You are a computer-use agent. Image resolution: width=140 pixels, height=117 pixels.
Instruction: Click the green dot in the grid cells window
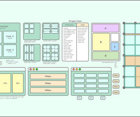[80, 69]
